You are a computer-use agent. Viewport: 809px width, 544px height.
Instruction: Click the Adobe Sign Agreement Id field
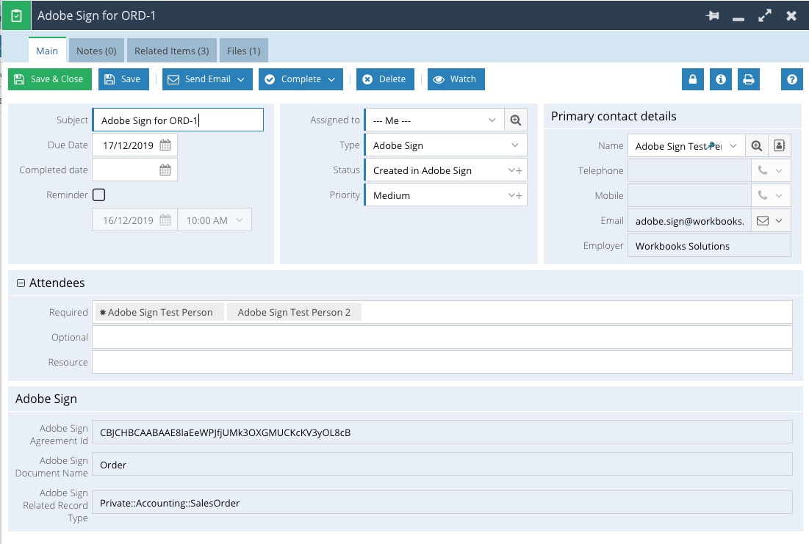[x=442, y=432]
